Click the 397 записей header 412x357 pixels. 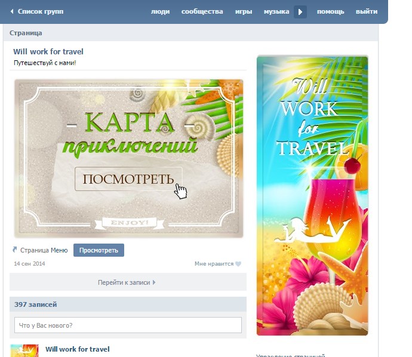coord(128,304)
